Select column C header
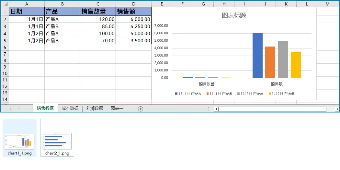 98,4
